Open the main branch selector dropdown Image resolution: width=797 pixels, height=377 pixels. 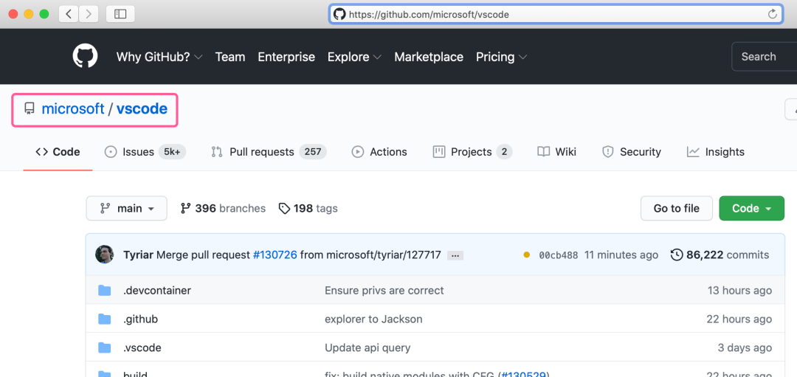pos(127,208)
